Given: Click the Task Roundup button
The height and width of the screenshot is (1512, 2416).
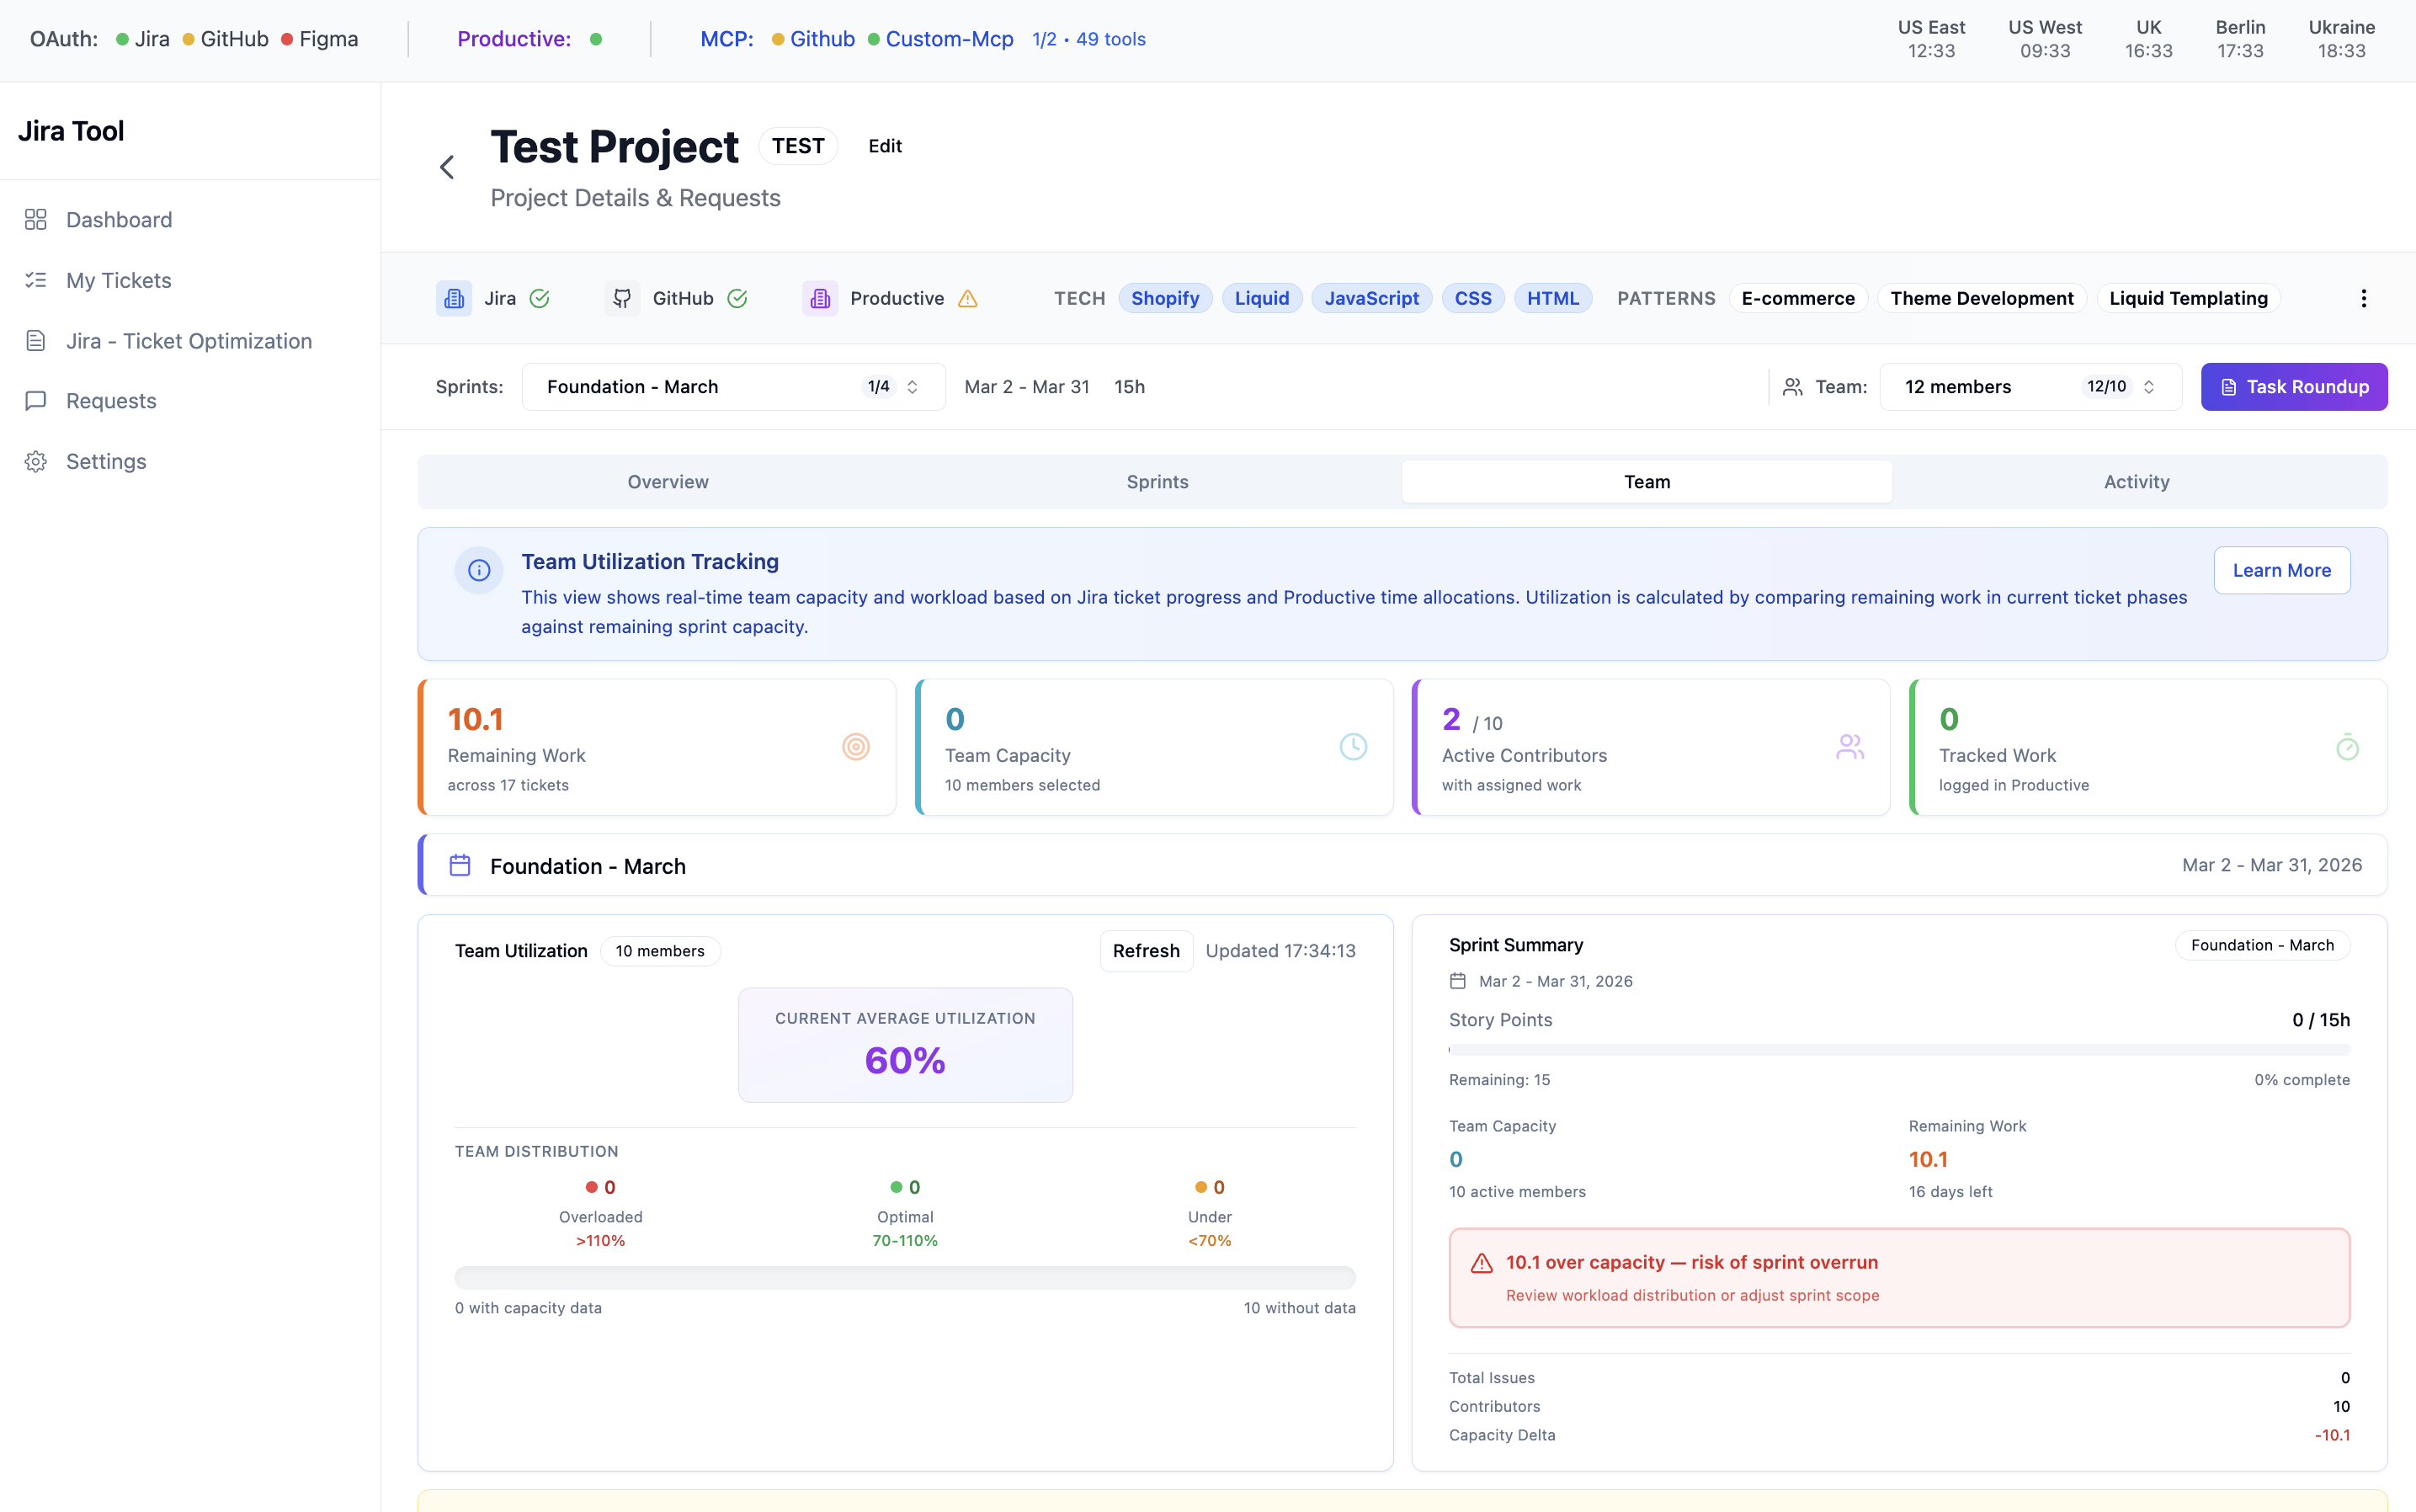Looking at the screenshot, I should (x=2293, y=387).
